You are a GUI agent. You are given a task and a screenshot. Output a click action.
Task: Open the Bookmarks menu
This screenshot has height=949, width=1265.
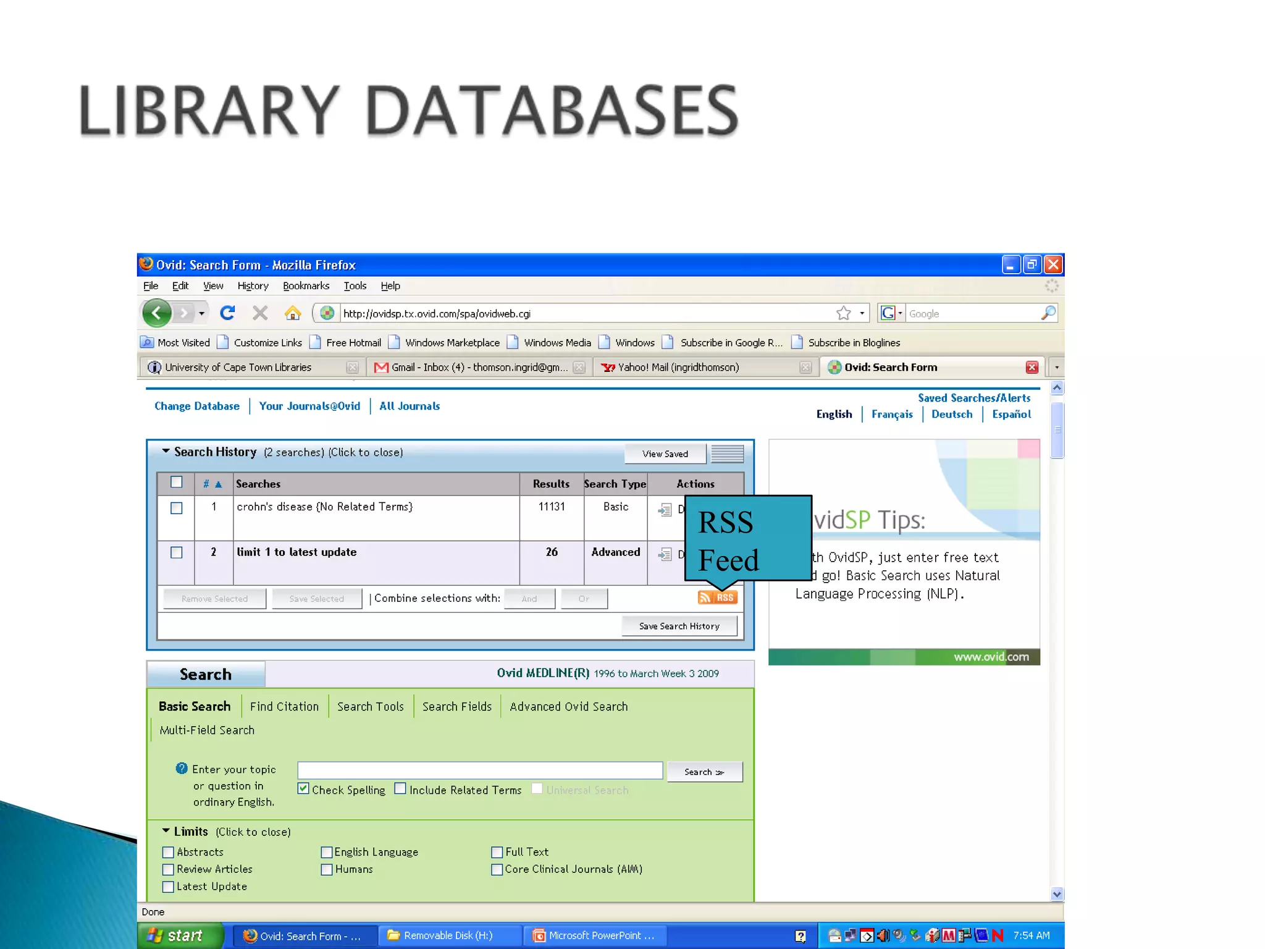click(x=306, y=285)
